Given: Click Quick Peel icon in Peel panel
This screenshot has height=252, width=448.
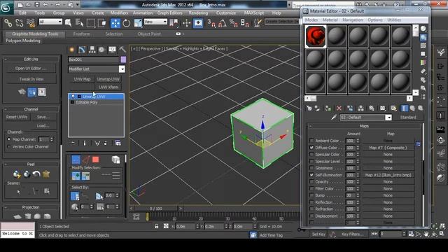Looking at the screenshot, I should coord(17,174).
